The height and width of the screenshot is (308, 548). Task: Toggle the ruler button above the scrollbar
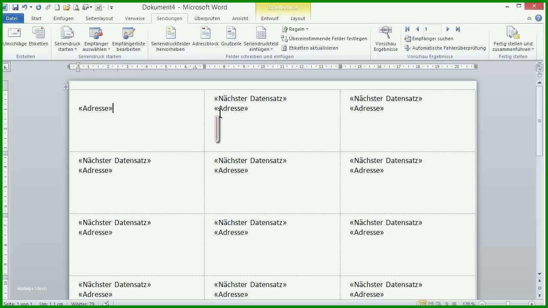[539, 67]
